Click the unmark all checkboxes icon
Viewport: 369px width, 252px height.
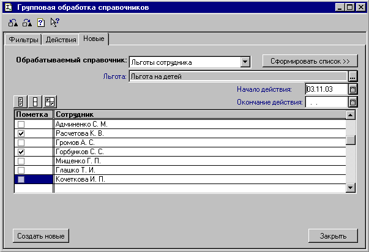point(35,102)
